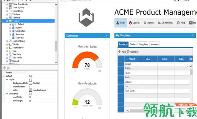Viewport: 197px width, 119px height.
Task: Click the Button state icon under Toolbar
Action: click(x=13, y=28)
